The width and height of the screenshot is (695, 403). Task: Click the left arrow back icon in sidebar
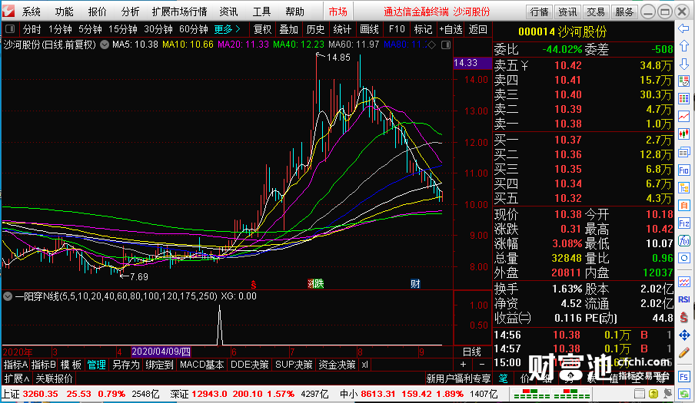tap(684, 28)
